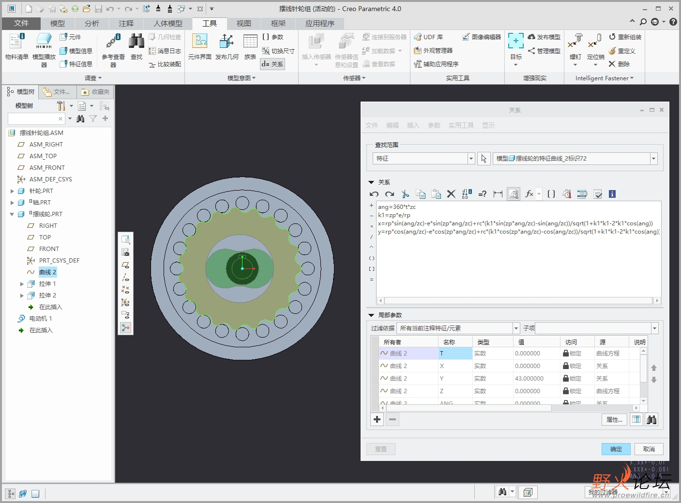The height and width of the screenshot is (503, 681).
Task: Undo the last edit in the Relations dialog
Action: pos(374,194)
